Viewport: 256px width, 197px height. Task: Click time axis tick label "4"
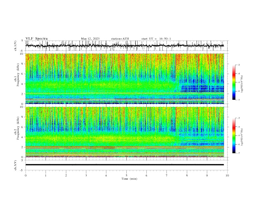[x=106, y=175]
